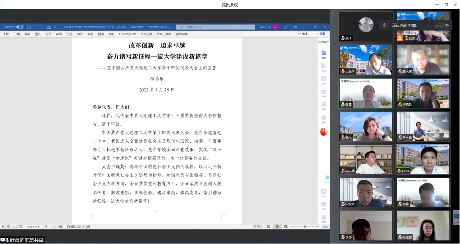Expand the quick access toolbar customize arrow

tap(54, 27)
